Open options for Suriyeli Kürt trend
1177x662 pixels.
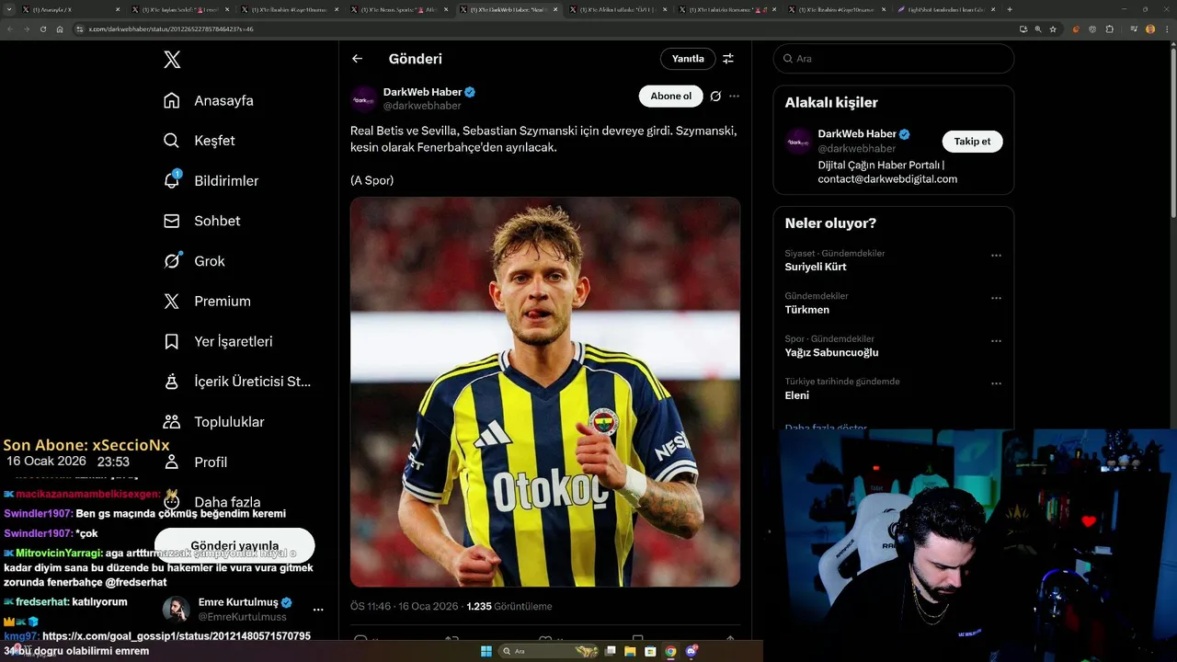[996, 256]
